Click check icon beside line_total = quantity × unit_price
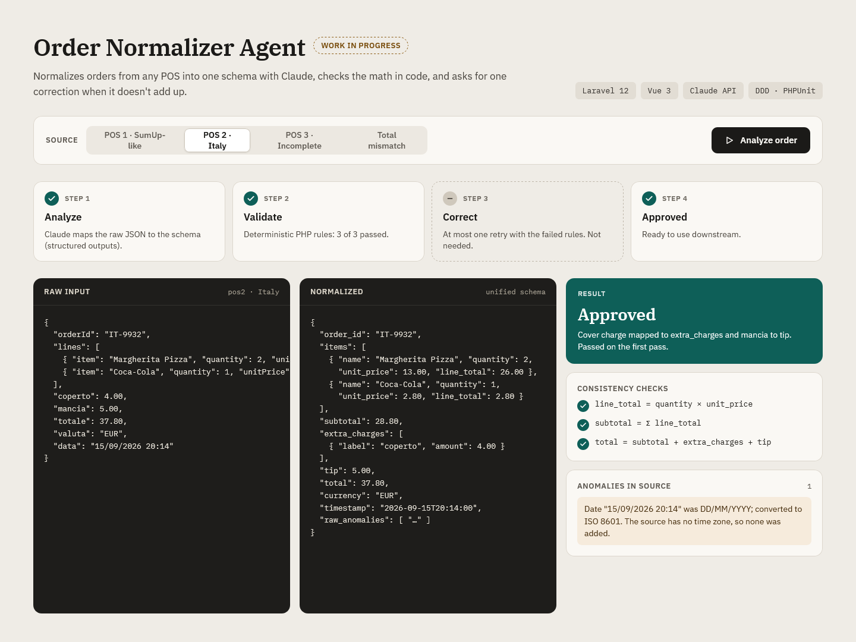The image size is (856, 642). pyautogui.click(x=583, y=406)
